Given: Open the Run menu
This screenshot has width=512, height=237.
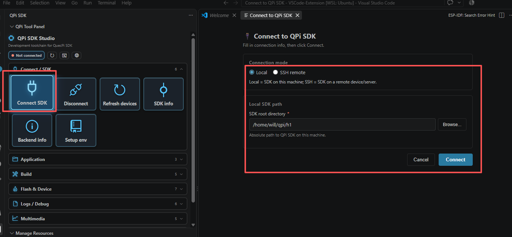Looking at the screenshot, I should [x=88, y=3].
